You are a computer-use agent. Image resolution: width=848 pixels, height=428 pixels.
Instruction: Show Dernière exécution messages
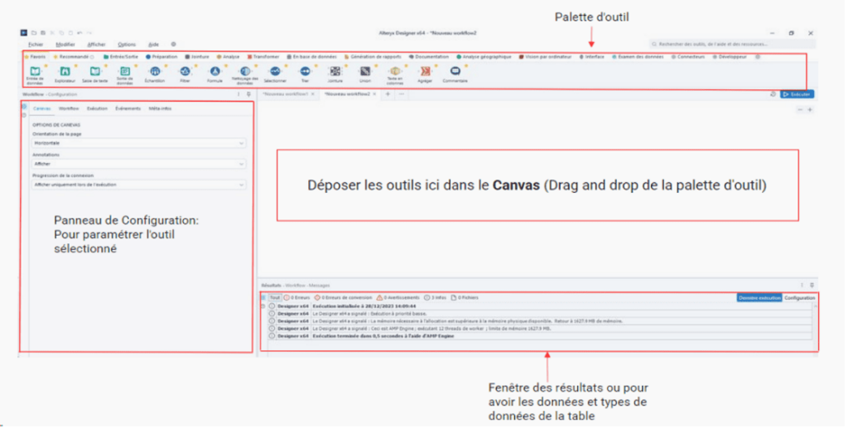(759, 298)
